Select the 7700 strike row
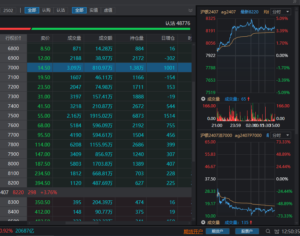300x236 pixels. click(96, 135)
